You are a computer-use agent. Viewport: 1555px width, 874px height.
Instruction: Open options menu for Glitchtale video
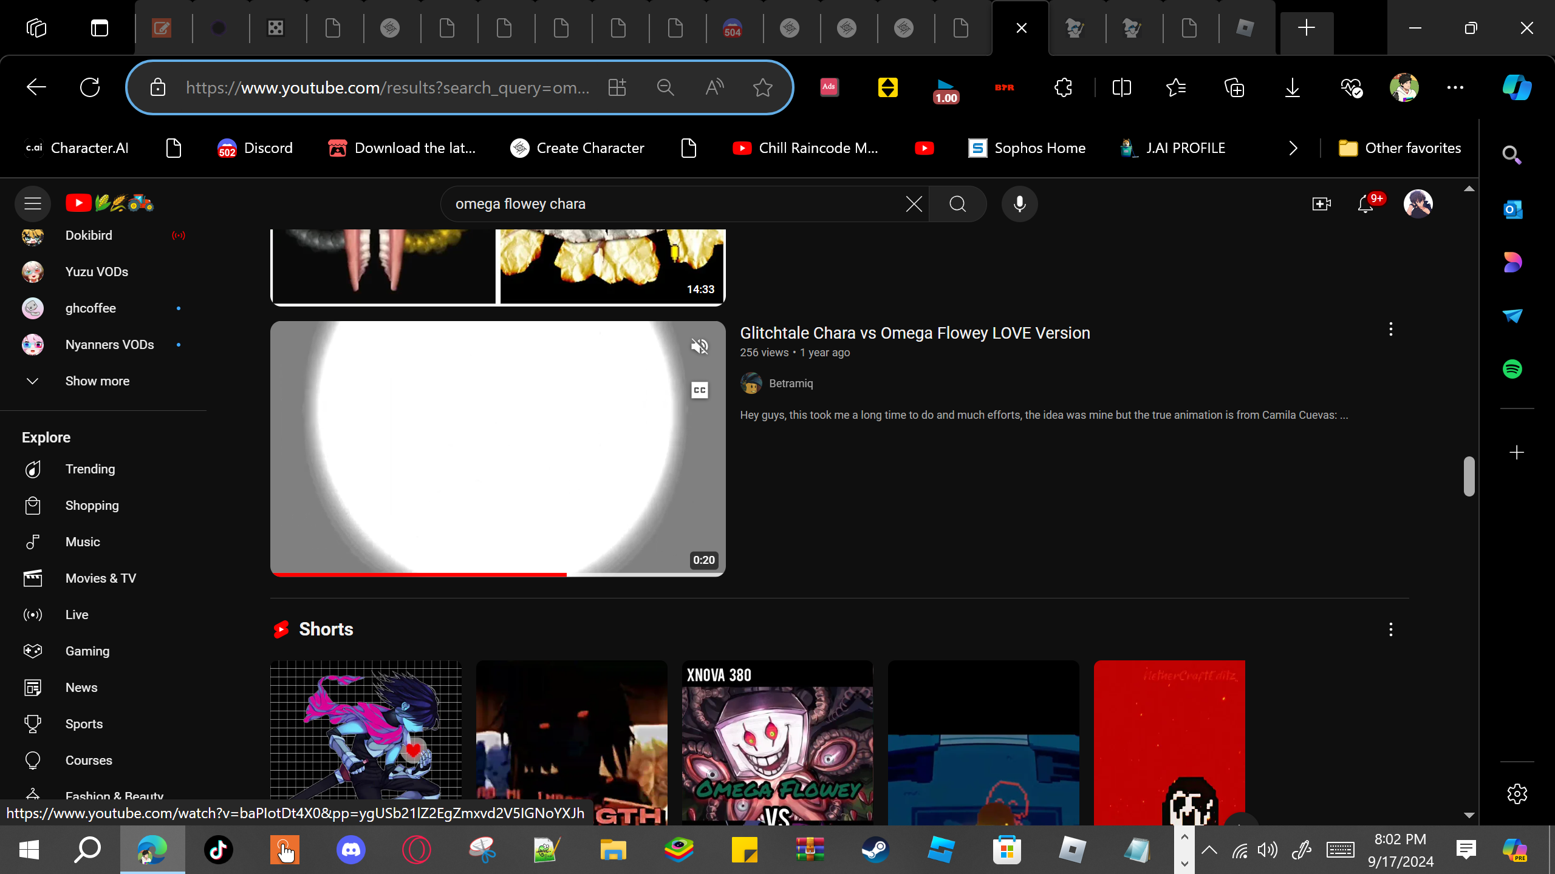(x=1390, y=330)
